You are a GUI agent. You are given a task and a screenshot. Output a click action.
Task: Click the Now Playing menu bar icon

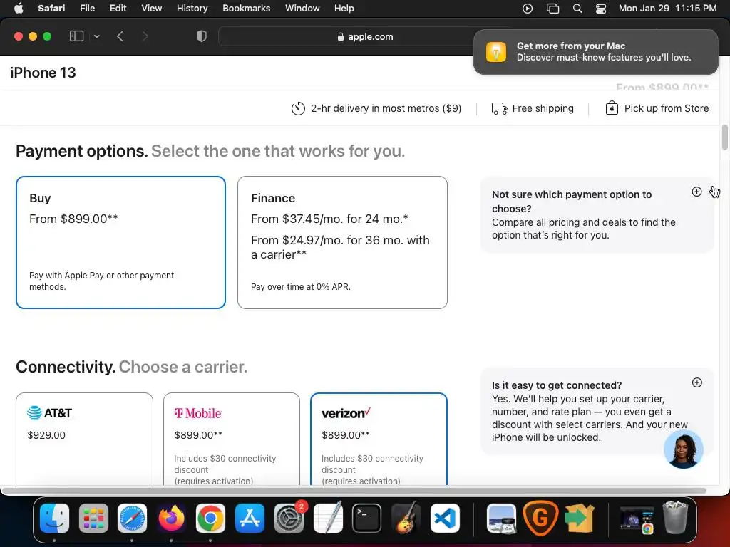528,9
